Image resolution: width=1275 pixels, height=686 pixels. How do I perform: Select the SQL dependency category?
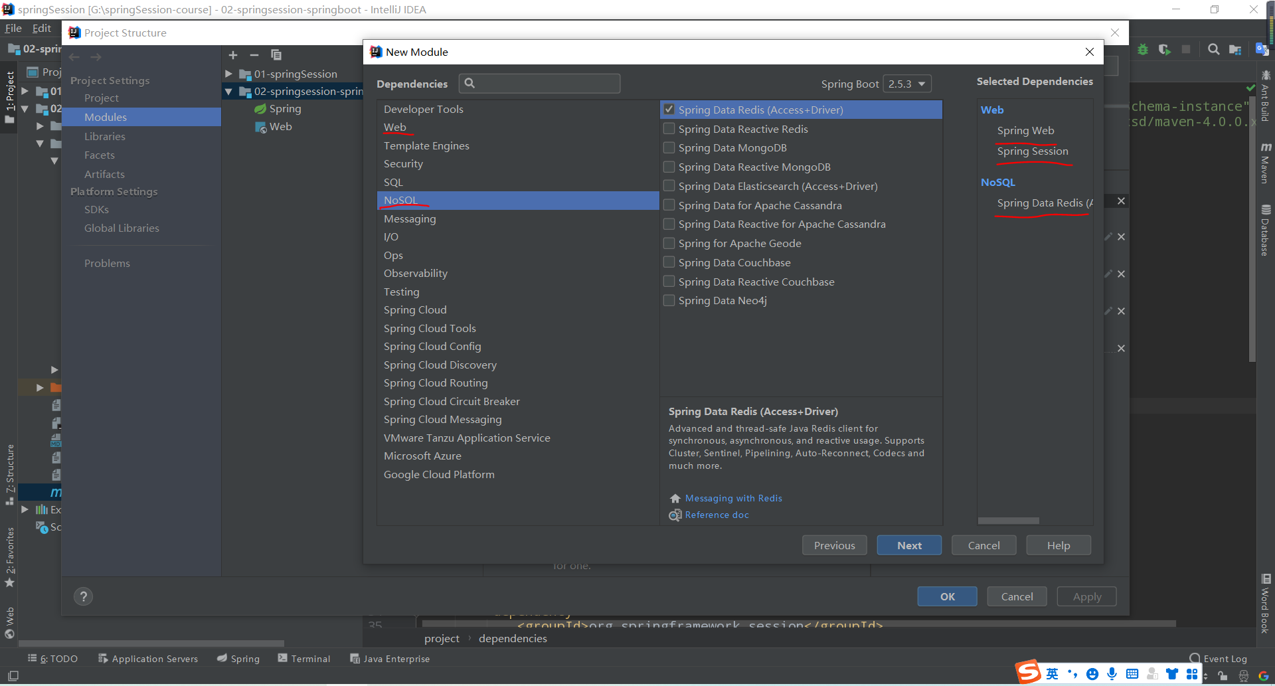click(393, 182)
